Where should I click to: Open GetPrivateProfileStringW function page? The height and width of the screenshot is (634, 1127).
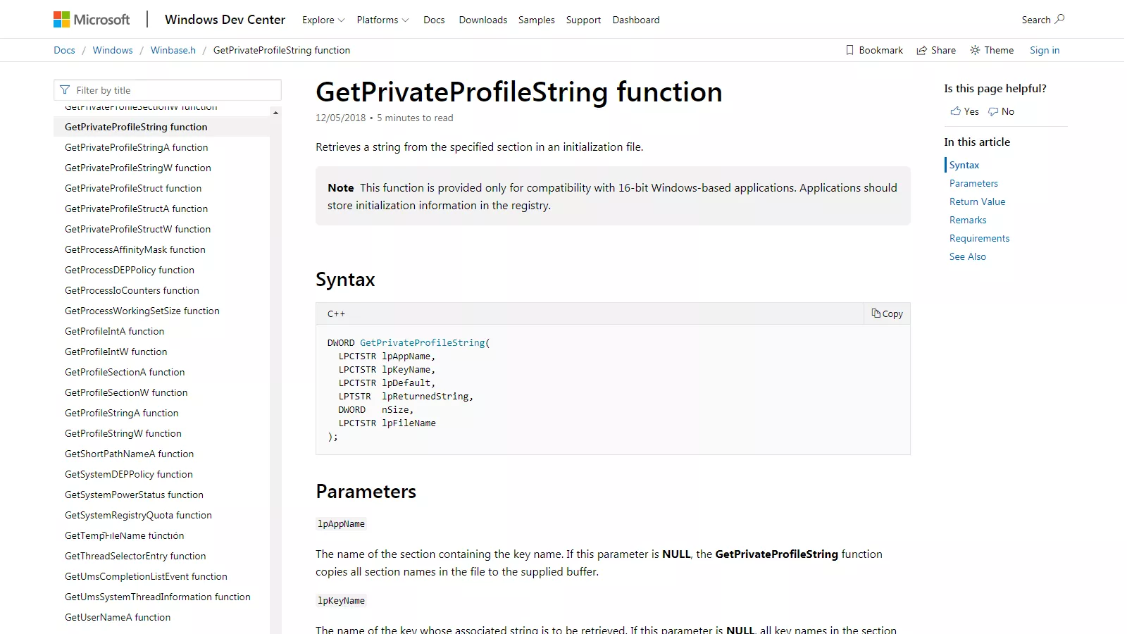click(138, 168)
